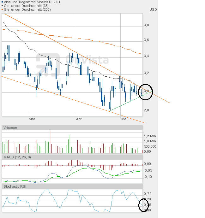The image size is (205, 218).
Task: Click the USD currency label
Action: [x=153, y=9]
